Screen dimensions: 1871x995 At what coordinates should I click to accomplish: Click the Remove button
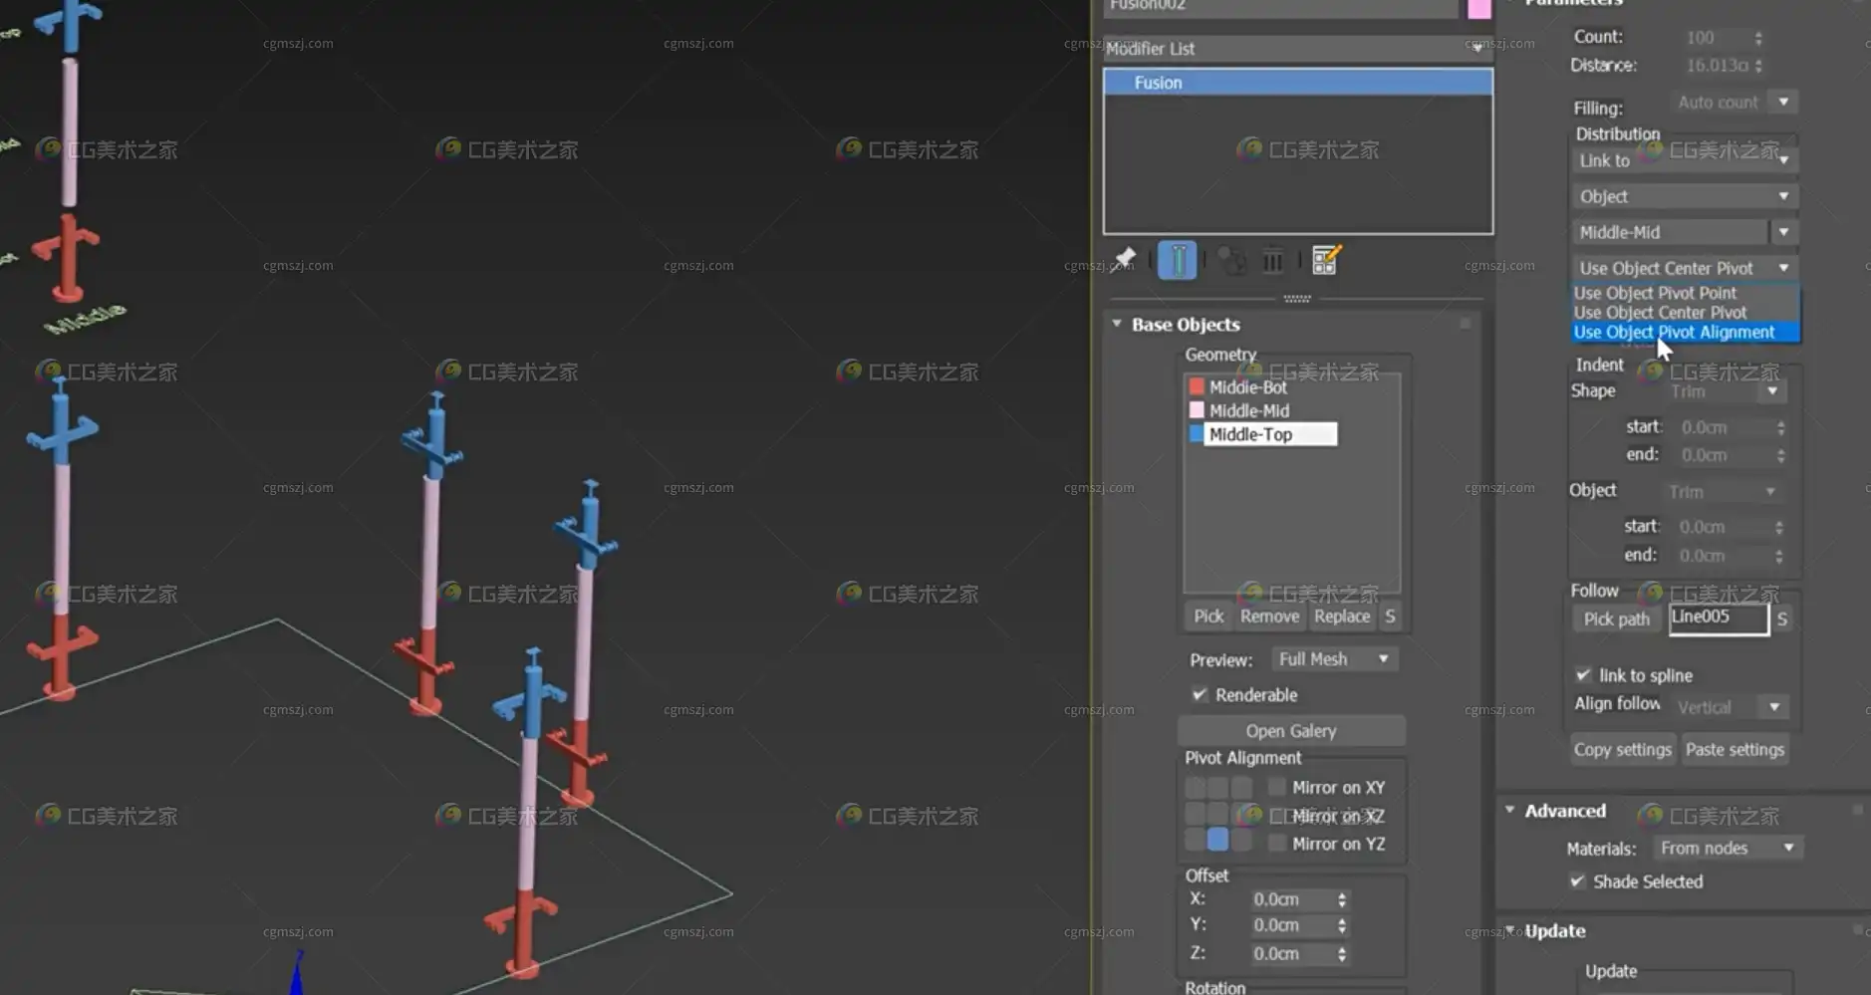tap(1269, 617)
